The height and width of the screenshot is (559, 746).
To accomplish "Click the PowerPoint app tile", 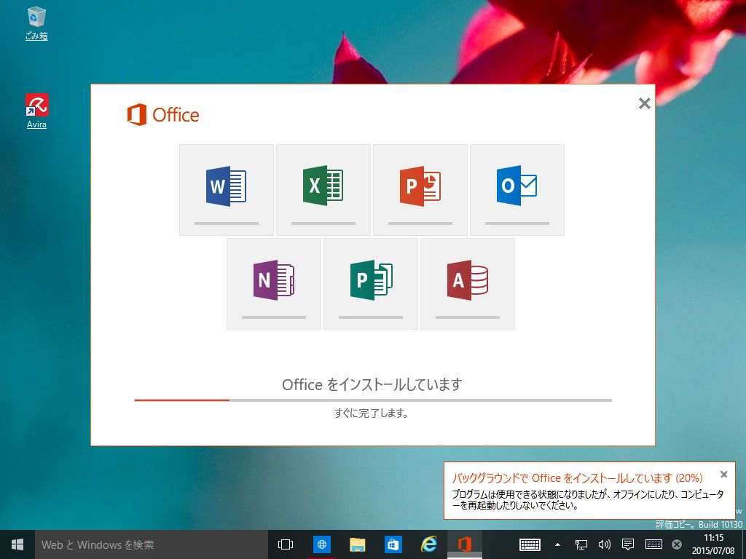I will (420, 190).
